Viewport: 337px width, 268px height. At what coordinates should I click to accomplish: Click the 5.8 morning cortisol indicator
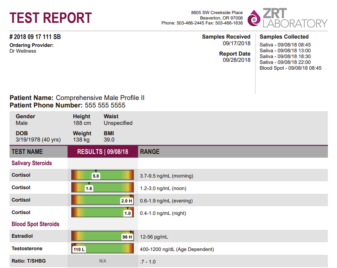click(96, 175)
